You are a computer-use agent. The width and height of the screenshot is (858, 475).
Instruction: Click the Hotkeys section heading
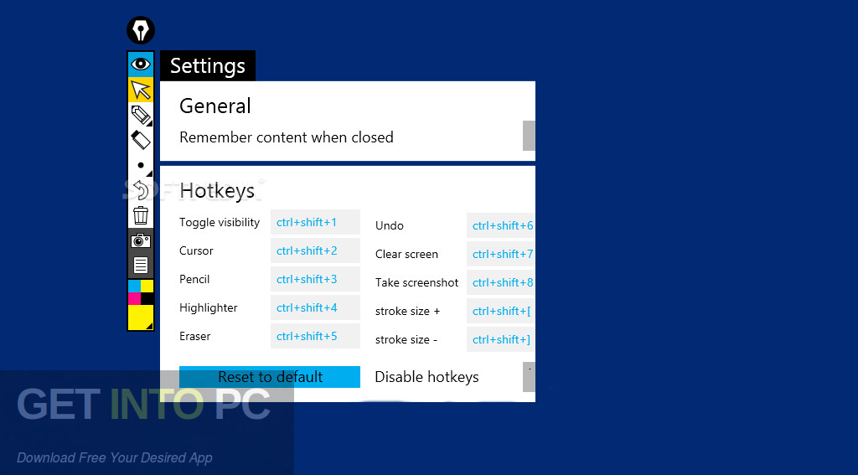(217, 190)
